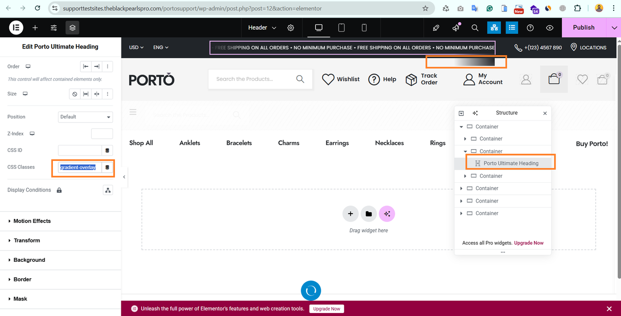Open Display Conditions button
Viewport: 621px width, 316px height.
(x=108, y=190)
